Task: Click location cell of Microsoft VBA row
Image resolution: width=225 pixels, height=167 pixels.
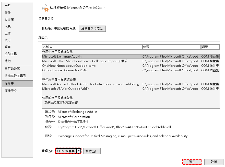Action: (x=170, y=89)
